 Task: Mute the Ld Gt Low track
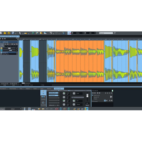[x=7, y=44]
